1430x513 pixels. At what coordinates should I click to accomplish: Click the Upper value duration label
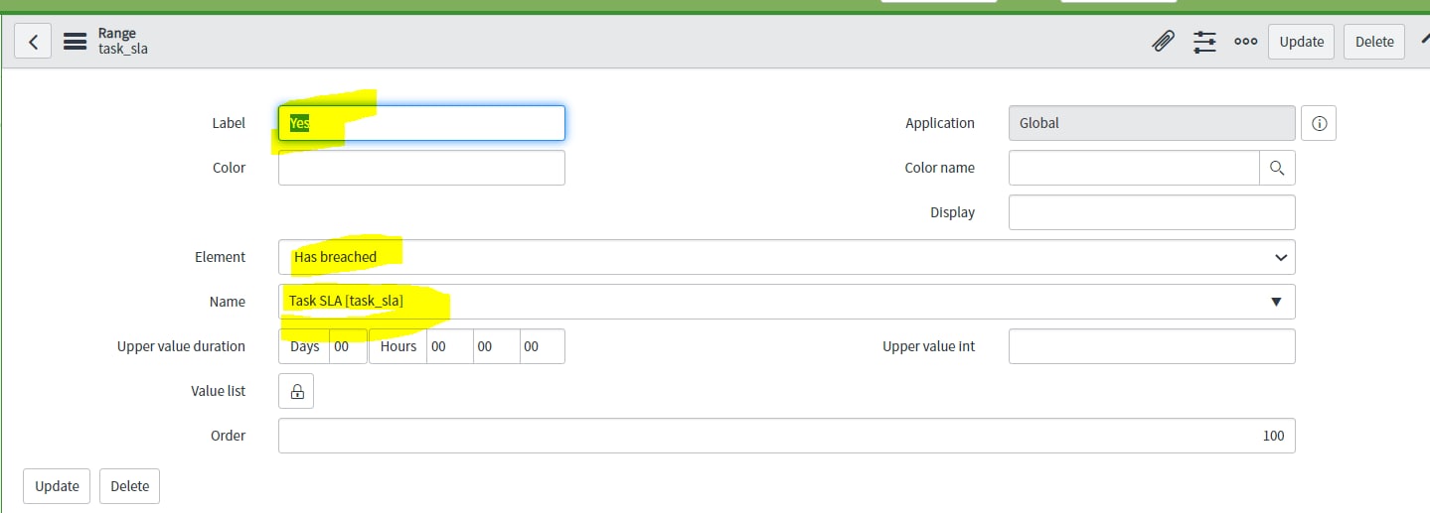point(181,346)
